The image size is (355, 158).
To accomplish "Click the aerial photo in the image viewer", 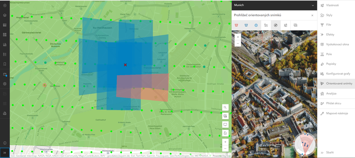I will coord(274,94).
